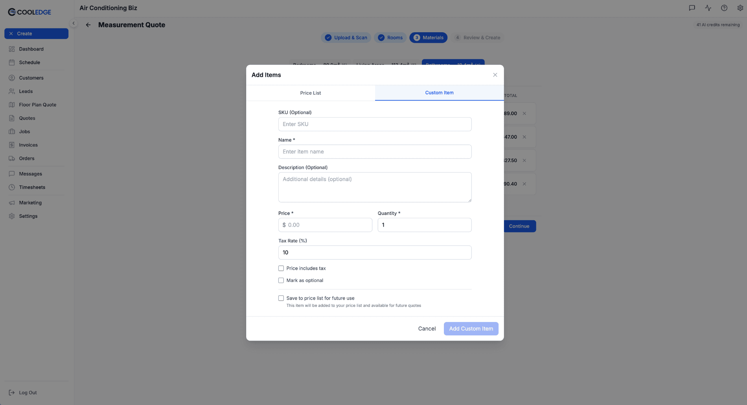Viewport: 747px width, 405px height.
Task: Click the Add Custom Item button
Action: tap(471, 328)
